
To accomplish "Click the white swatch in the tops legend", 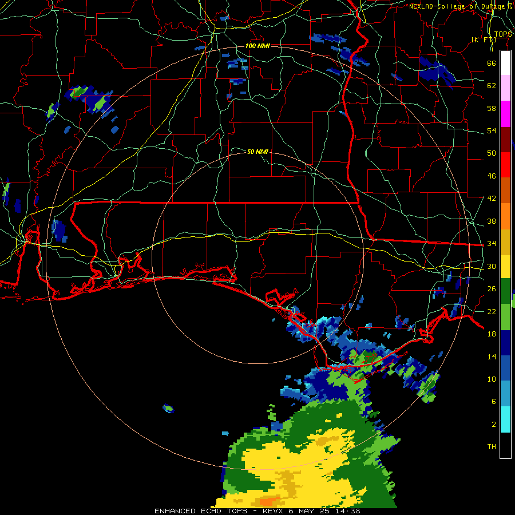I will pyautogui.click(x=505, y=63).
